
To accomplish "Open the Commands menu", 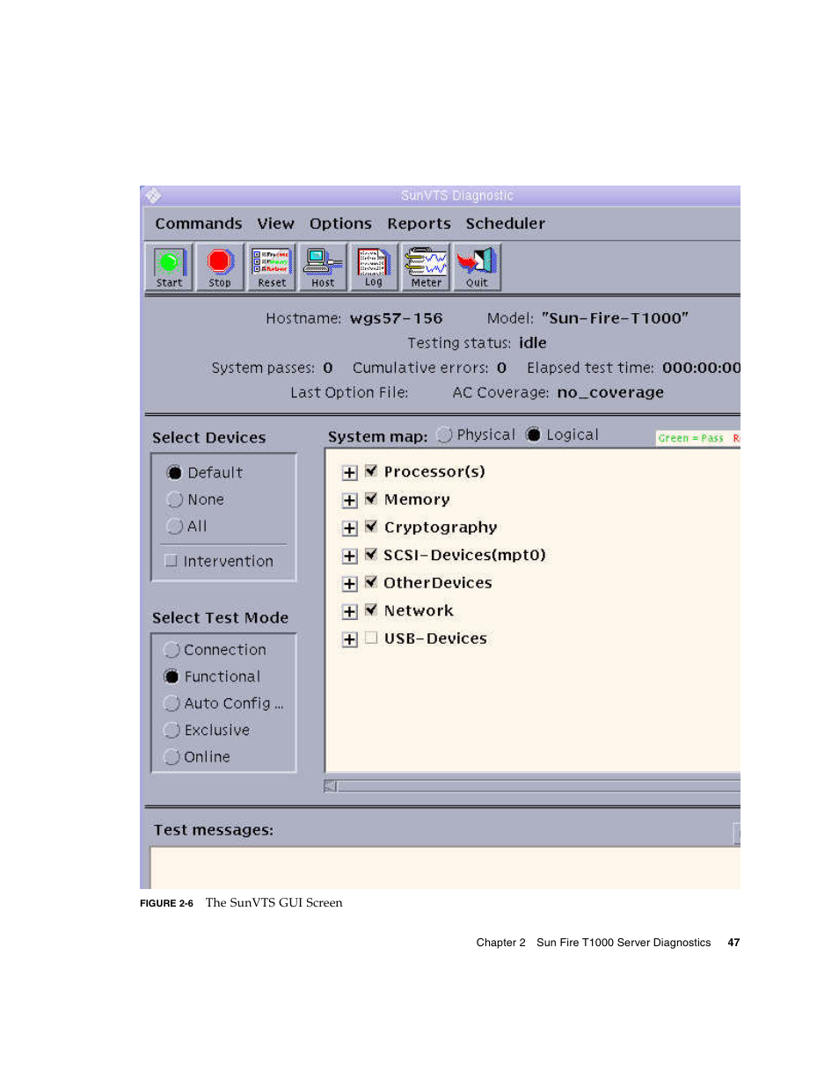I will click(199, 223).
